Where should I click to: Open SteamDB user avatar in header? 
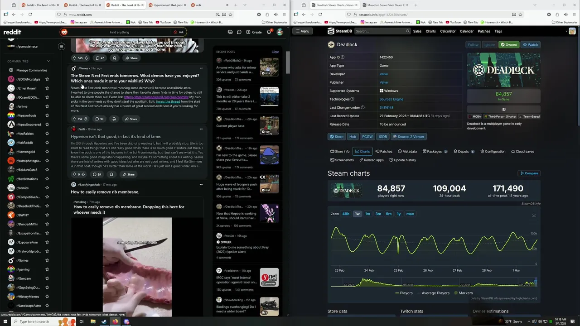572,31
